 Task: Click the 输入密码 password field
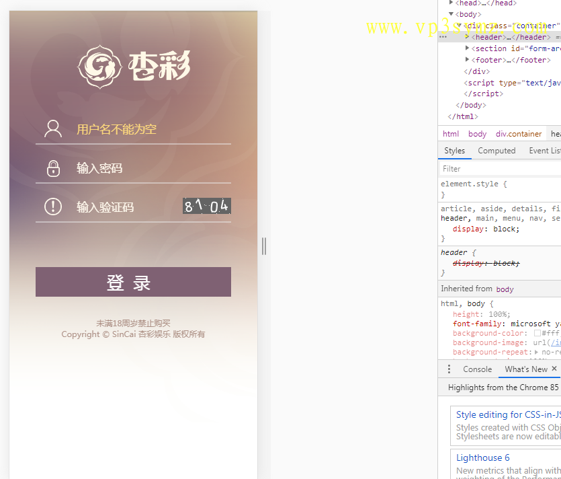[x=133, y=168]
